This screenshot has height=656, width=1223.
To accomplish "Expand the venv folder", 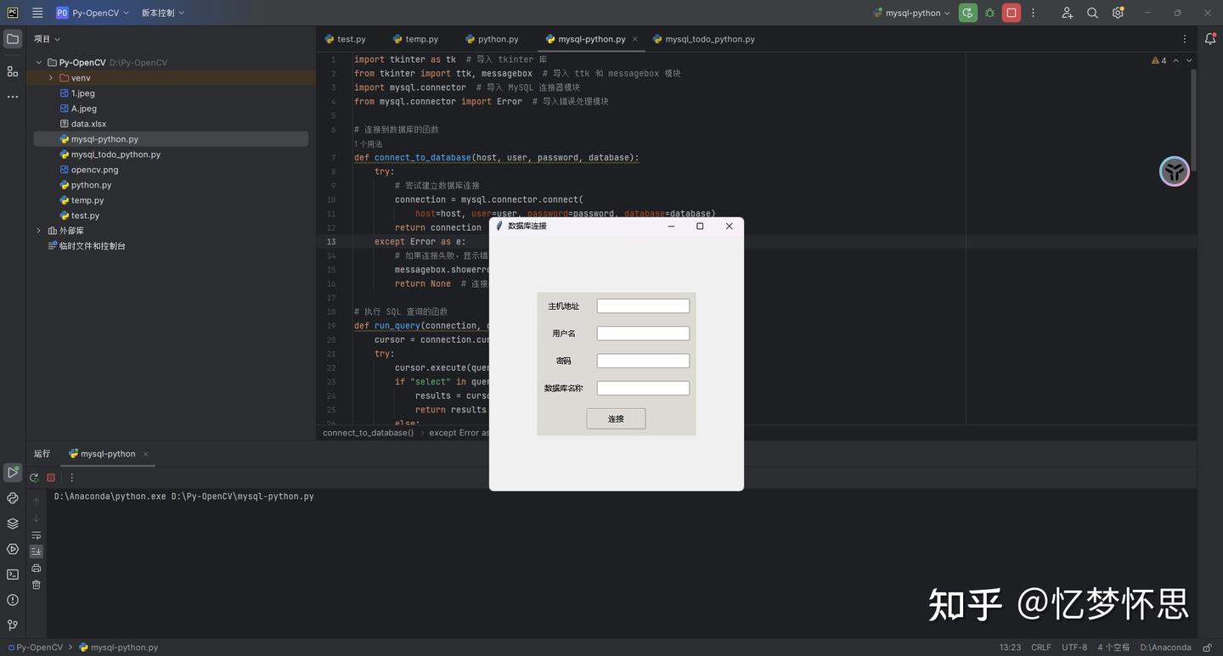I will point(51,78).
